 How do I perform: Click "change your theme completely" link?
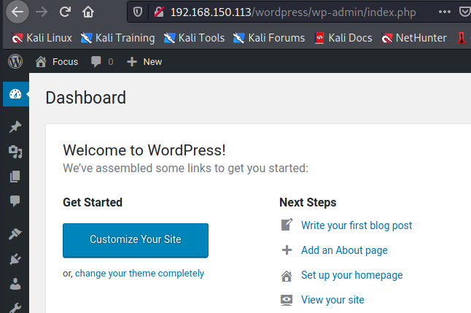click(139, 274)
